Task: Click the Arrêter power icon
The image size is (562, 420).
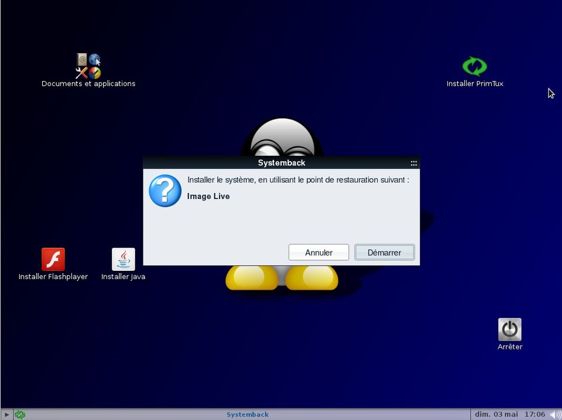Action: tap(509, 329)
